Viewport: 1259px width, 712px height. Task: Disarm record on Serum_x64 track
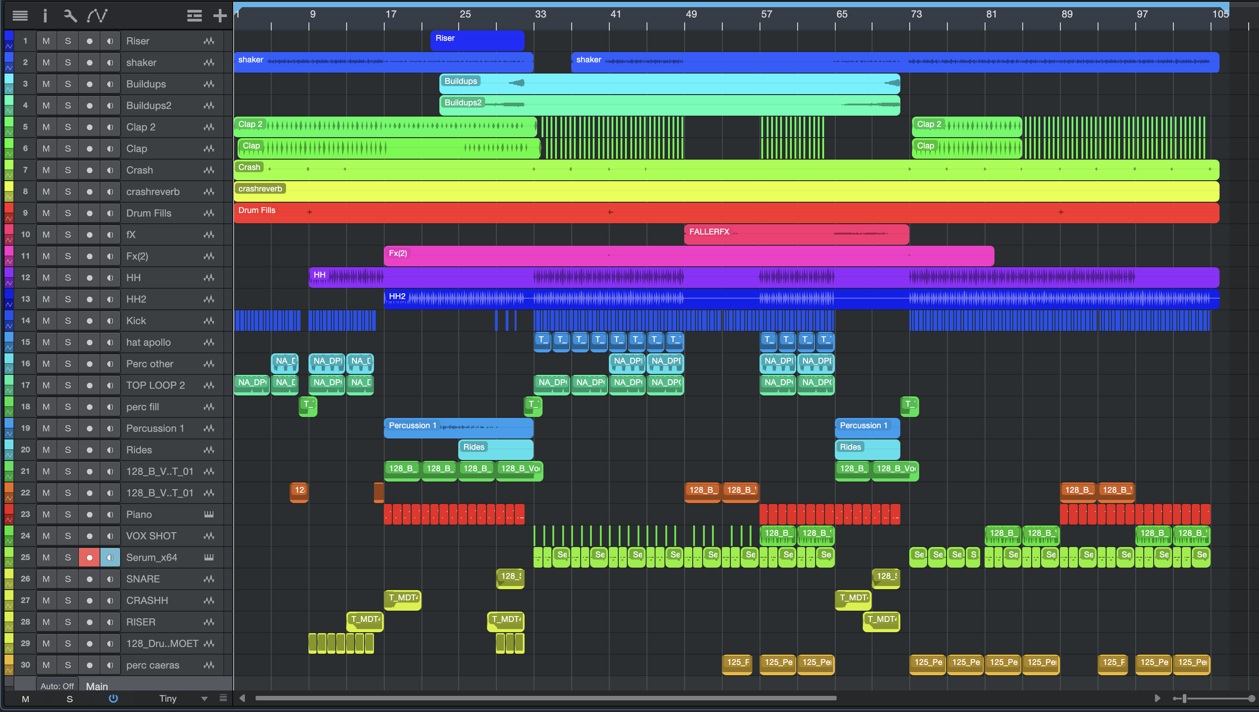pyautogui.click(x=89, y=557)
